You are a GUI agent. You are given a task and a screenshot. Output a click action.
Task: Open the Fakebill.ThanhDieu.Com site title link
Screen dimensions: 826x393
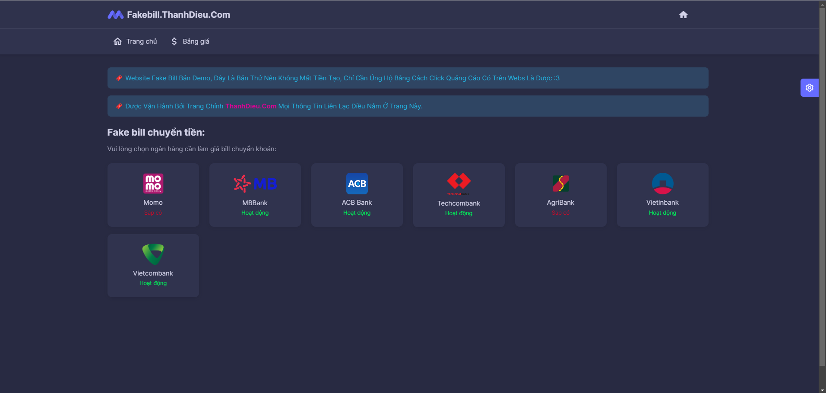(x=178, y=15)
